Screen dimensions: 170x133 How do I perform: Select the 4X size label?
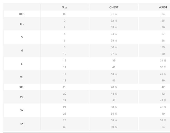coord(22,124)
